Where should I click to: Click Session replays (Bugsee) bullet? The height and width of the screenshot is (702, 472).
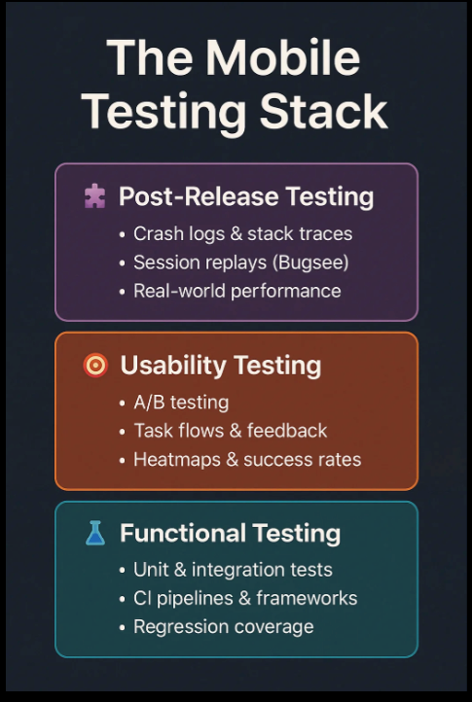click(x=240, y=263)
